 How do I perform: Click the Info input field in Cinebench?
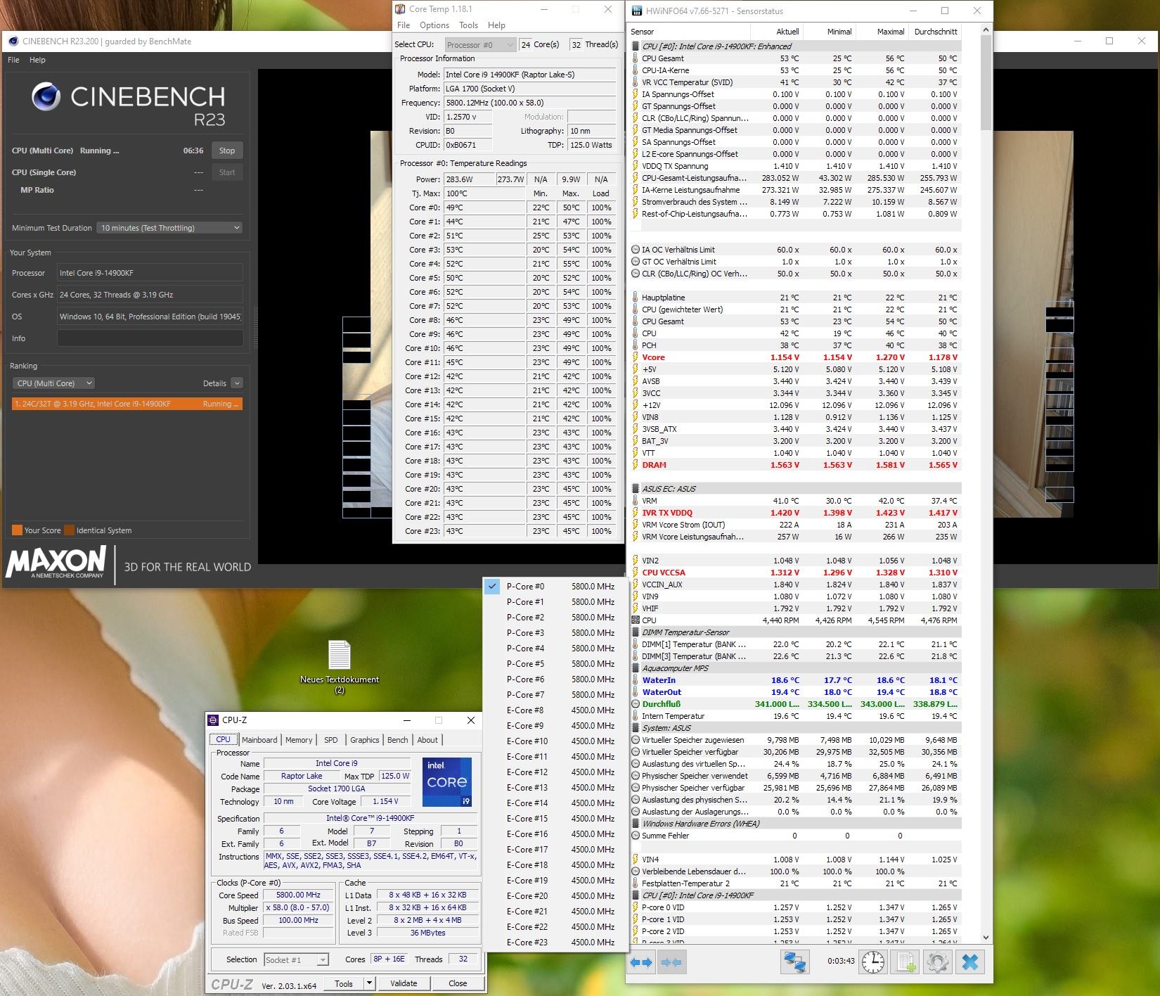click(150, 338)
